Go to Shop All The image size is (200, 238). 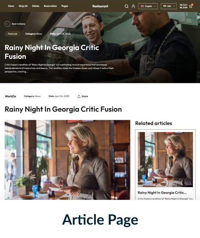pyautogui.click(x=23, y=6)
